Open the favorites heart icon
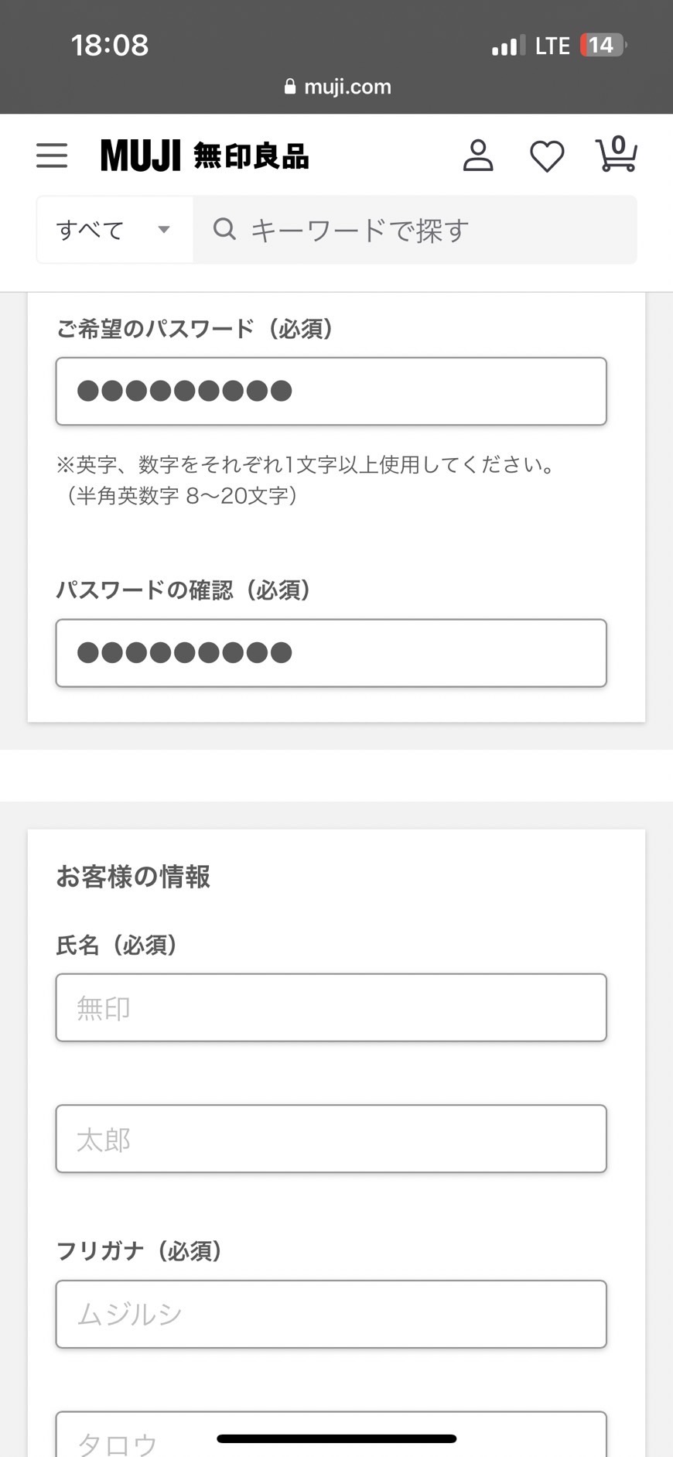This screenshot has height=1457, width=673. pos(547,156)
